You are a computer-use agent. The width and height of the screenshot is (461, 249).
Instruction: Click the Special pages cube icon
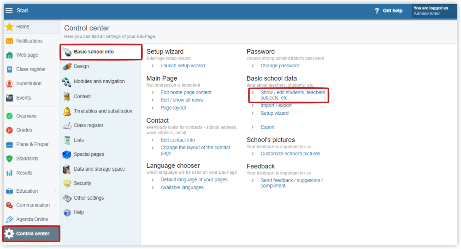coord(67,154)
